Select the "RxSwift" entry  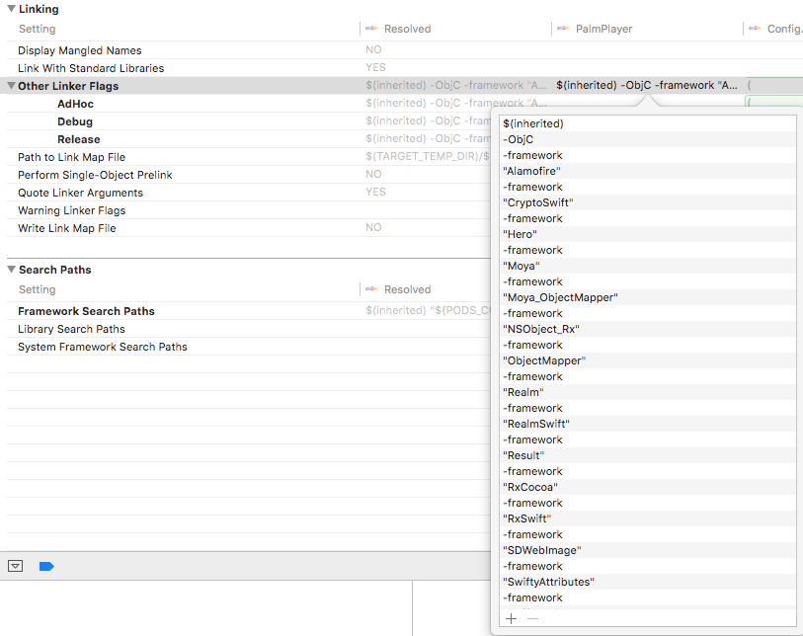[x=647, y=518]
